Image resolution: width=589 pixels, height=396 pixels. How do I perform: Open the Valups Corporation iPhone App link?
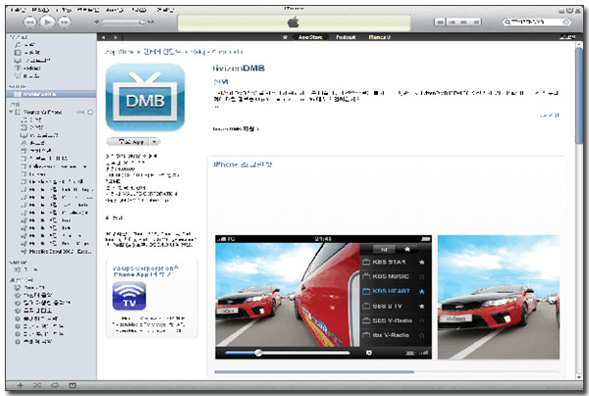[145, 272]
